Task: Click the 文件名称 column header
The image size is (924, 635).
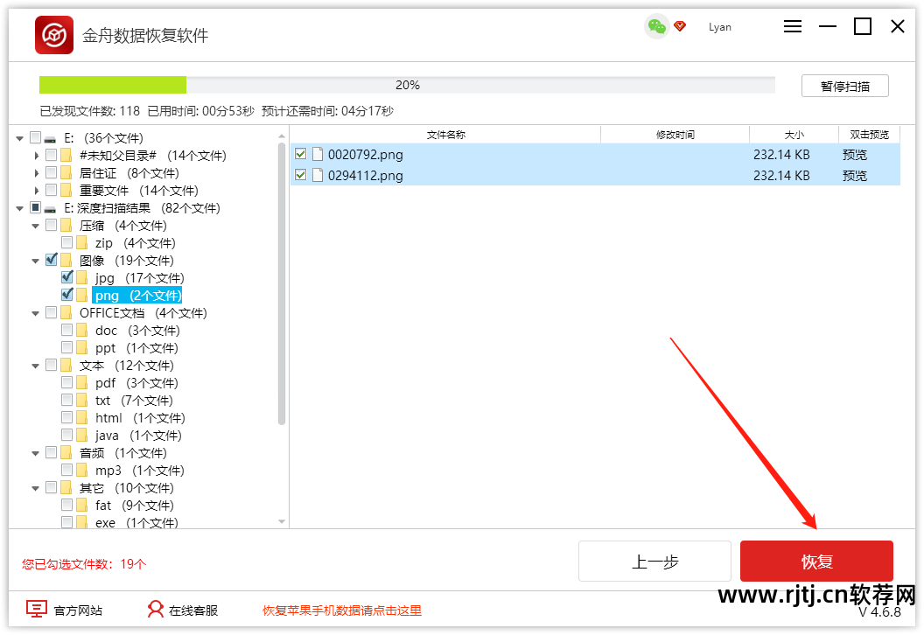Action: pyautogui.click(x=446, y=134)
